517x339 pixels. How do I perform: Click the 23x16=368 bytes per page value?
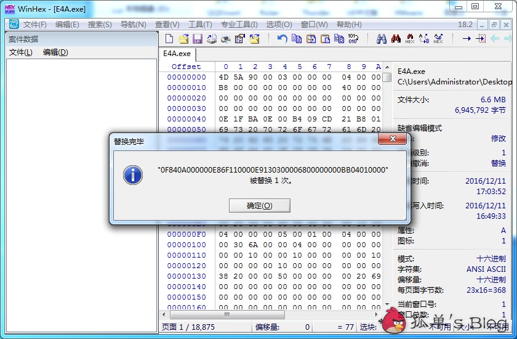486,290
